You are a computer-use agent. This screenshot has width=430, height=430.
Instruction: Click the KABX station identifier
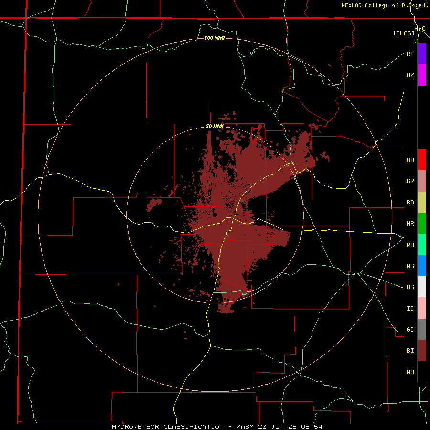tap(247, 427)
